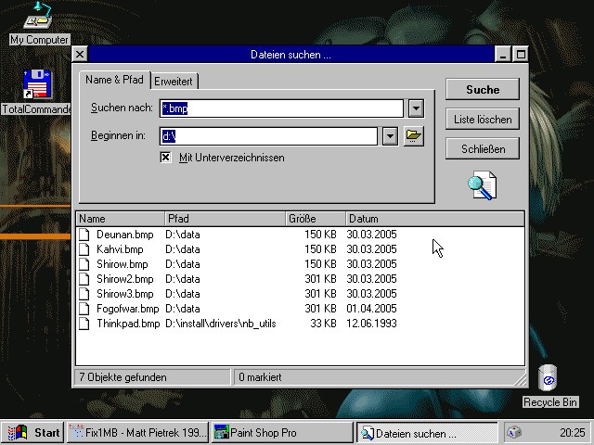Sort results by the Größe column header
This screenshot has width=594, height=445.
pos(316,219)
